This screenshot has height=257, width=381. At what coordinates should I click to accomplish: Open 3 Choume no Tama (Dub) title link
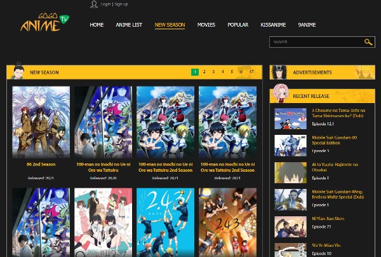(x=338, y=113)
